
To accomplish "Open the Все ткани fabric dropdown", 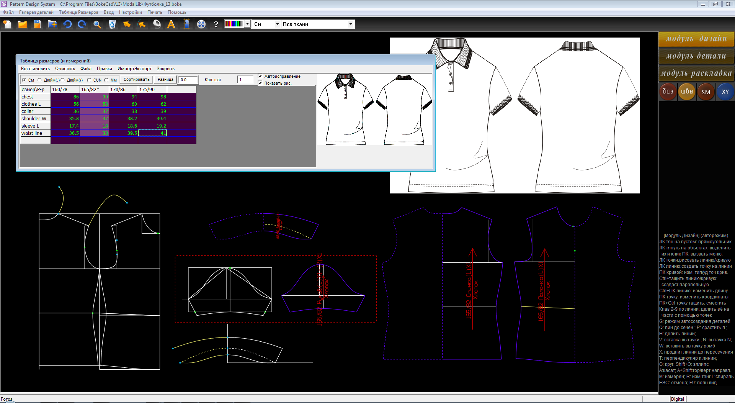I will pos(350,24).
